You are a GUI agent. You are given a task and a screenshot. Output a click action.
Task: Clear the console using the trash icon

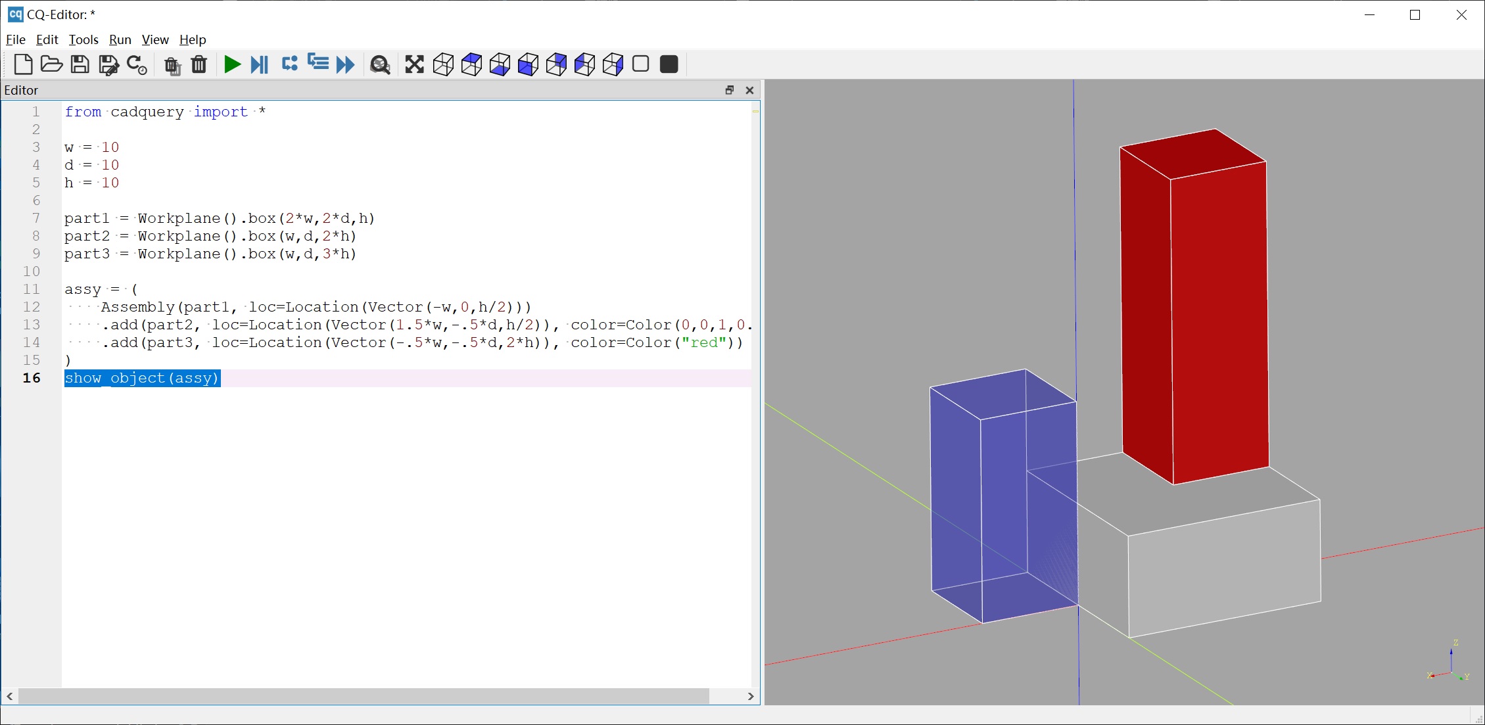pyautogui.click(x=199, y=64)
